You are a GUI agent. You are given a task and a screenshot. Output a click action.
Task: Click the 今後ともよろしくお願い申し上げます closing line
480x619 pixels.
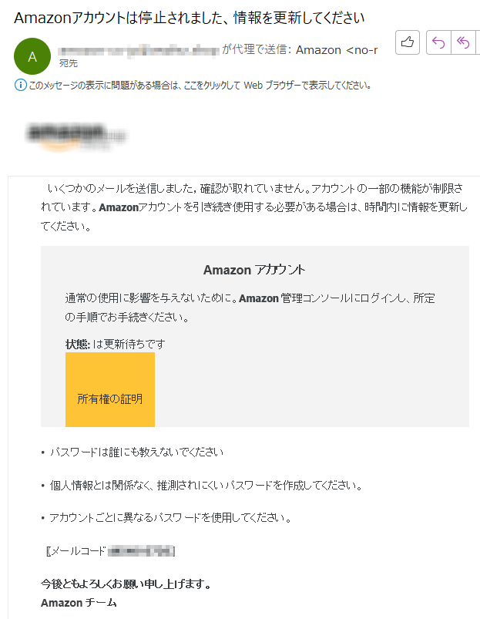pos(126,584)
